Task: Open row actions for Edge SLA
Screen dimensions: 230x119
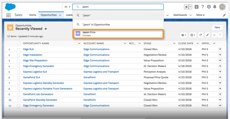Action: pos(220,49)
